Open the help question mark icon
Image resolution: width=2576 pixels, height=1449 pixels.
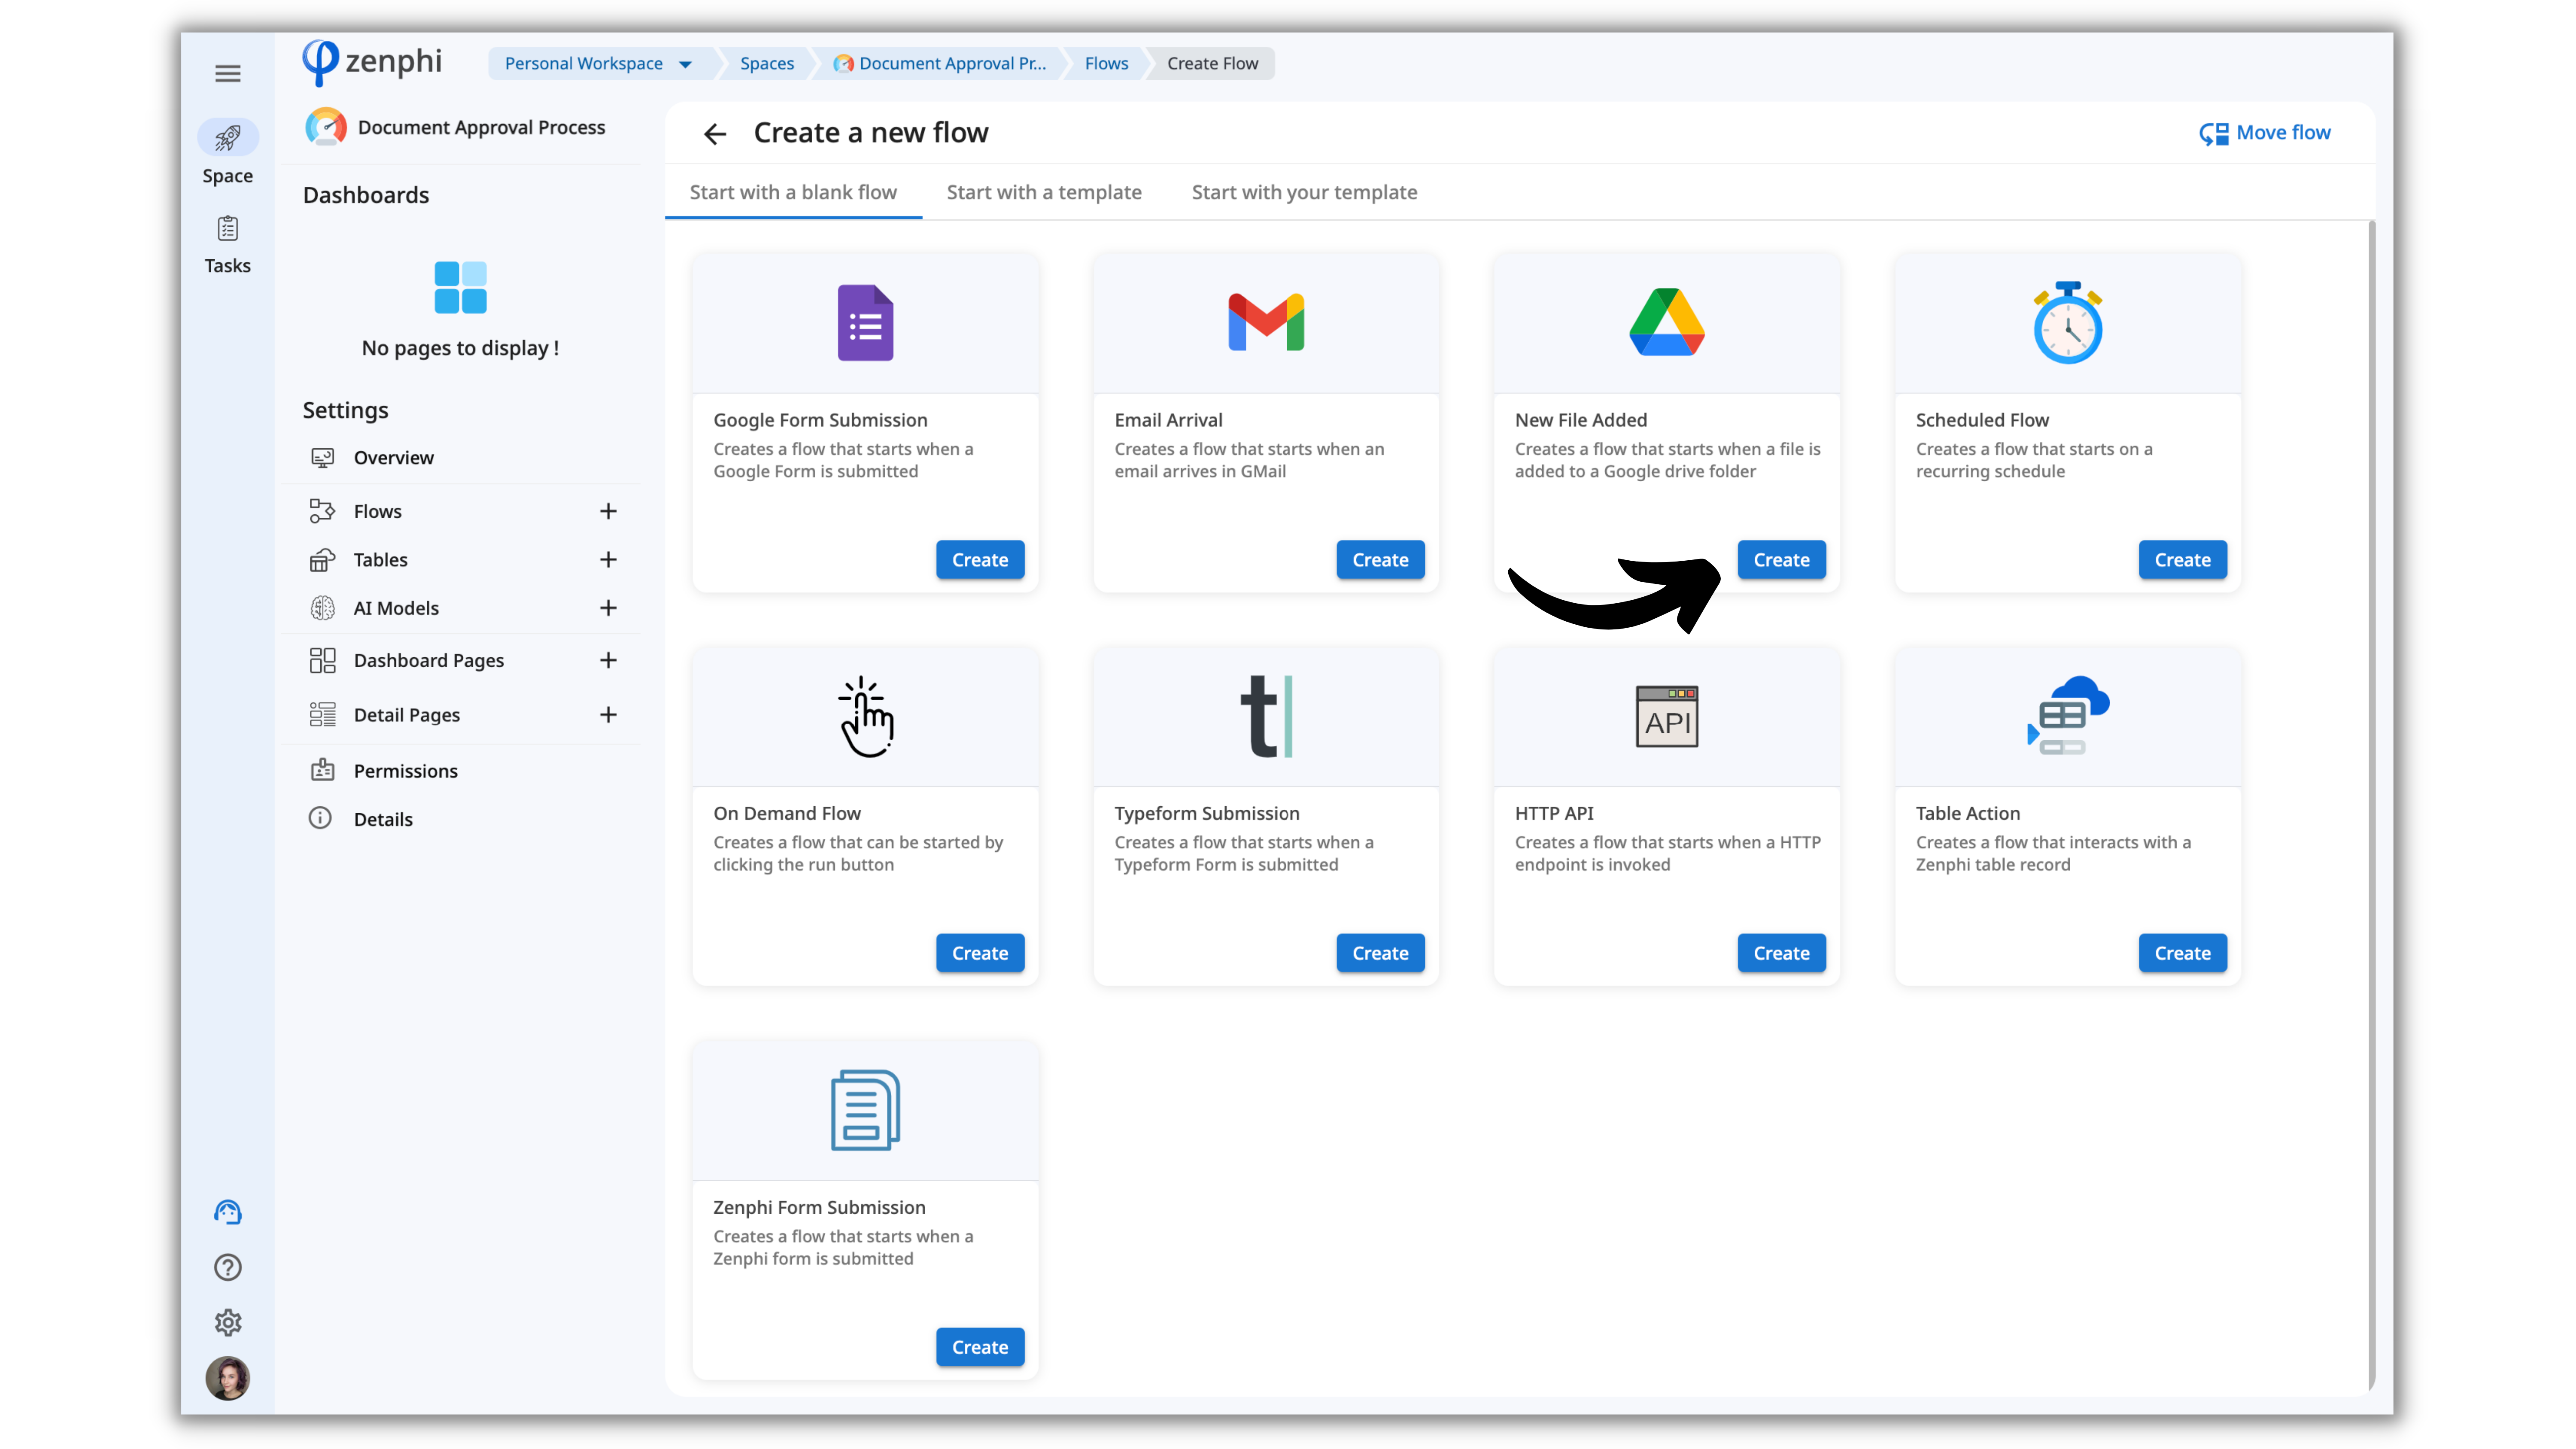228,1267
